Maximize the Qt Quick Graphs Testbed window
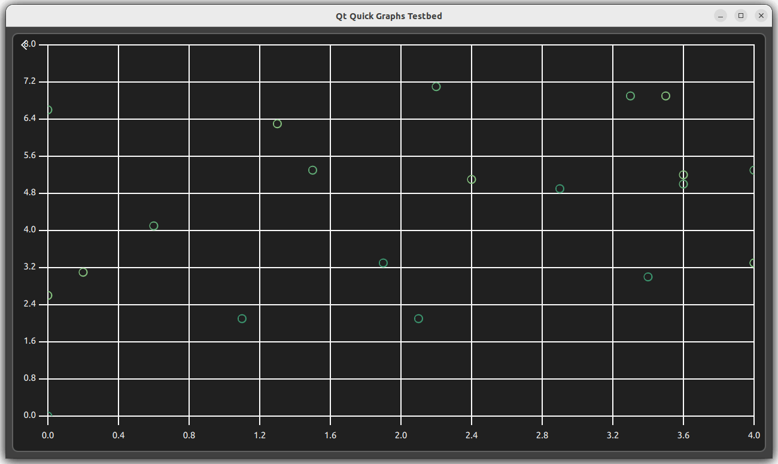This screenshot has height=464, width=778. pos(741,16)
